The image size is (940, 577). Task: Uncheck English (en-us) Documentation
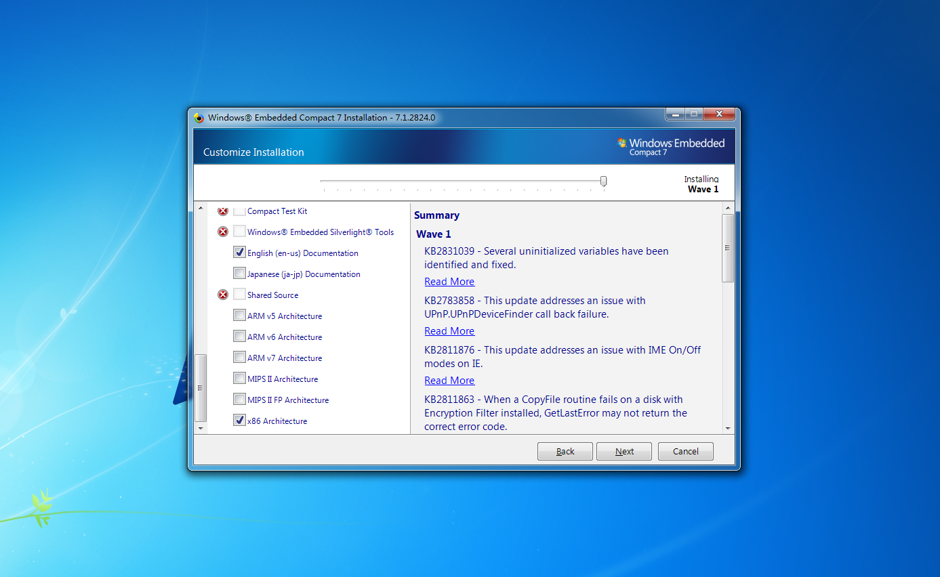click(x=239, y=253)
